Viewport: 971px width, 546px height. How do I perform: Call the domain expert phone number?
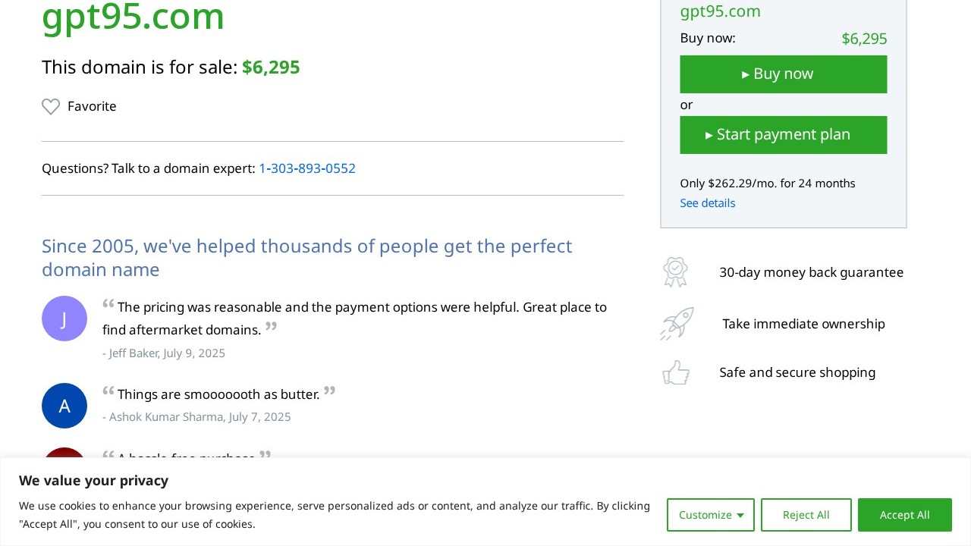[307, 168]
